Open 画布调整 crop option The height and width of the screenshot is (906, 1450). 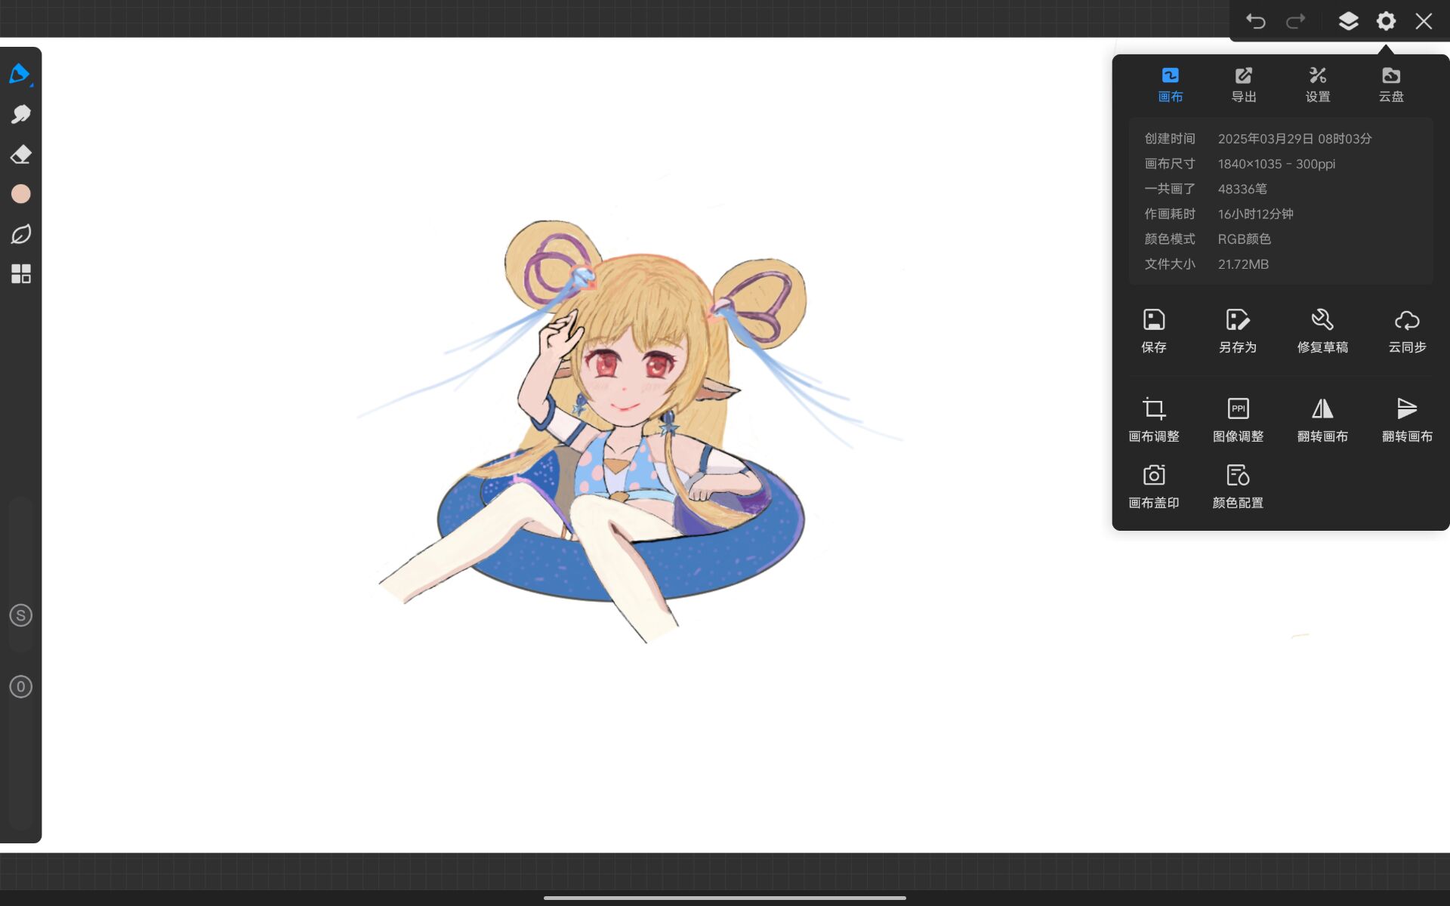[1153, 419]
